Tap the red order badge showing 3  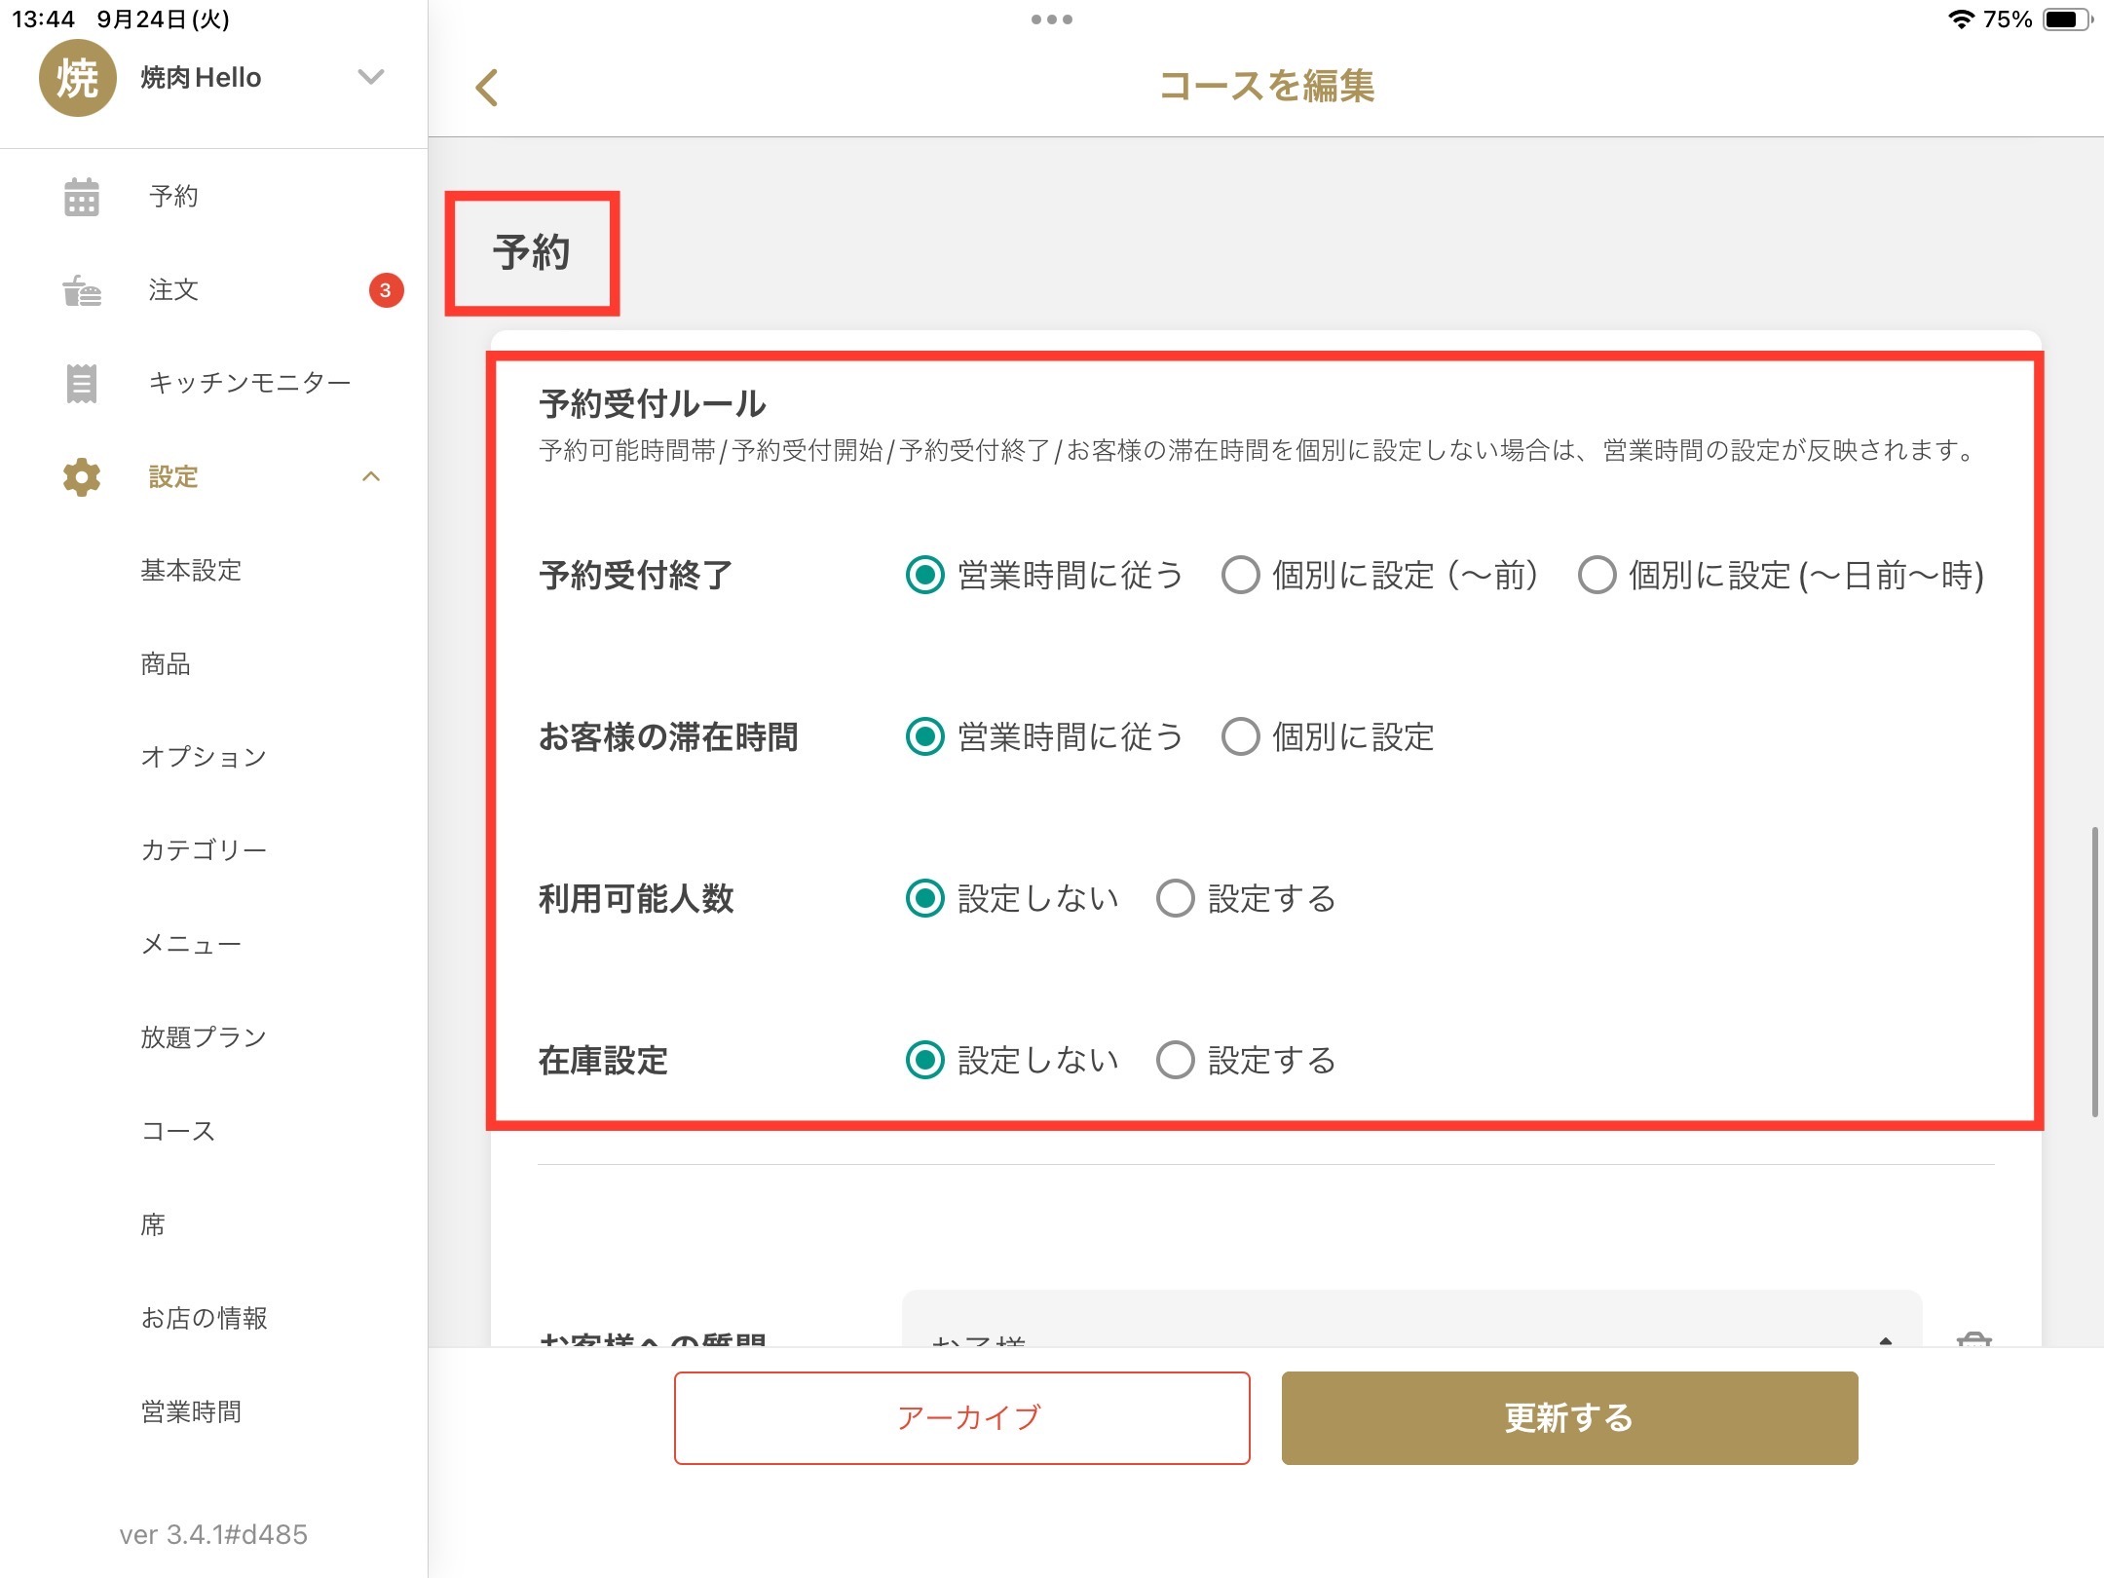click(x=386, y=290)
